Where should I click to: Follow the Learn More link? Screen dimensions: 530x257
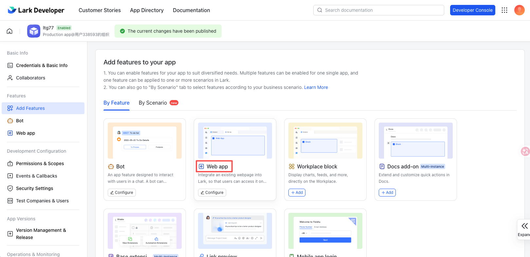click(x=316, y=87)
